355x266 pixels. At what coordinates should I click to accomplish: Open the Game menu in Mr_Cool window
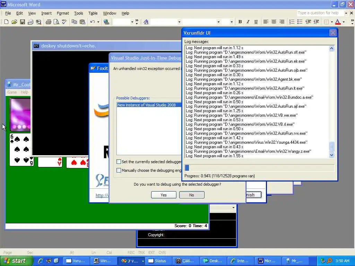coord(12,92)
